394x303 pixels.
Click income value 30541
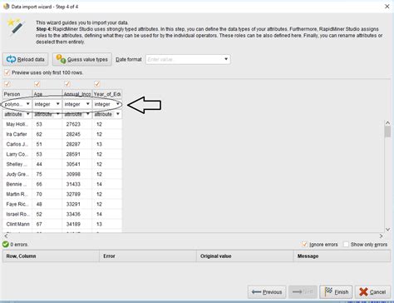(x=73, y=164)
